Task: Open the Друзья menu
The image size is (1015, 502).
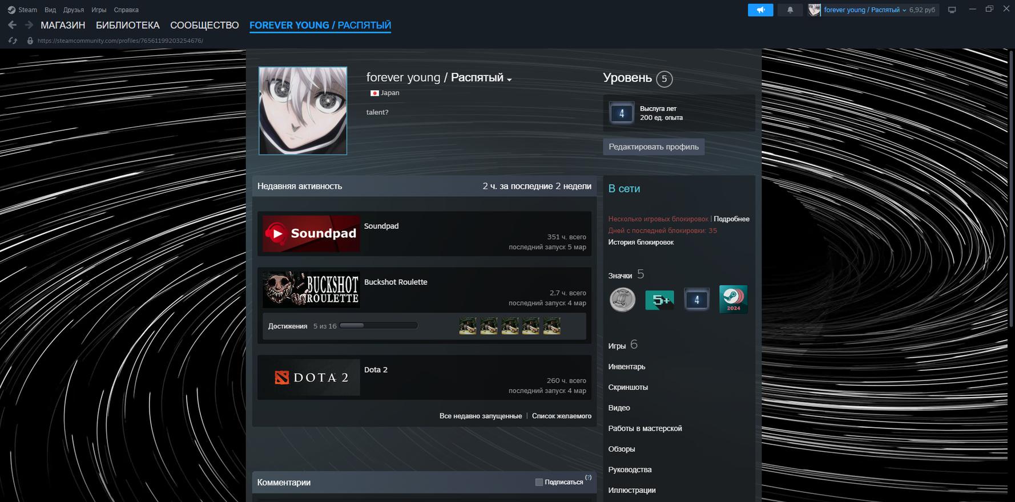Action: (74, 10)
